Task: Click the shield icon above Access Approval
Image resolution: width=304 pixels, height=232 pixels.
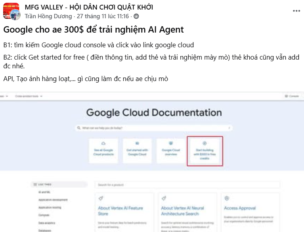Action: click(x=227, y=198)
